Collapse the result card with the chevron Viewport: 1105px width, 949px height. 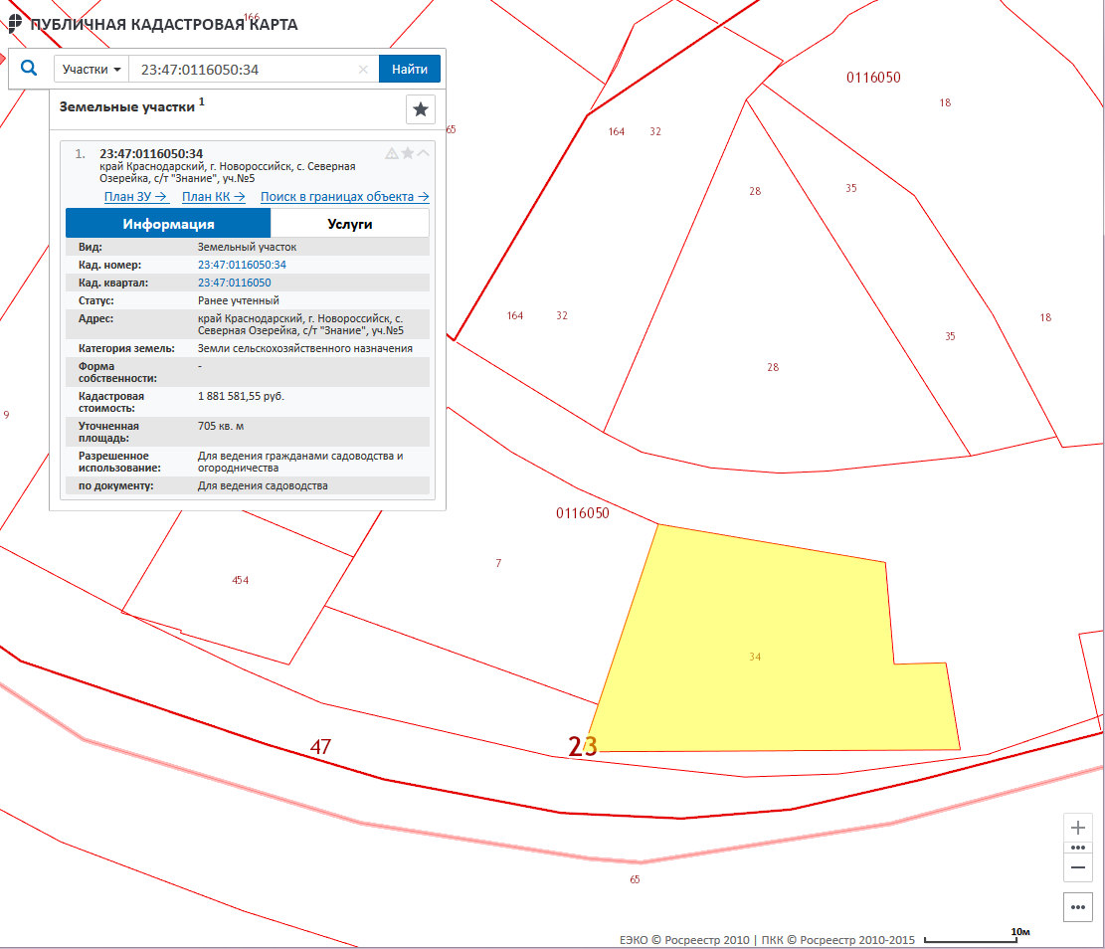tap(423, 152)
